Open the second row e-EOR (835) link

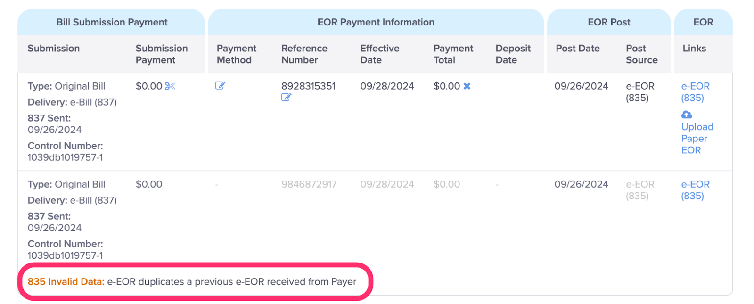695,190
